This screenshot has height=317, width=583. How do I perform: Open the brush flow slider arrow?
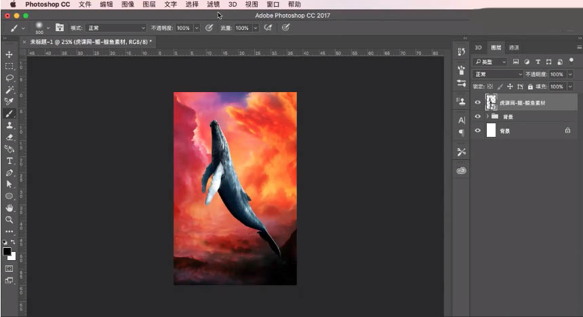(x=256, y=28)
